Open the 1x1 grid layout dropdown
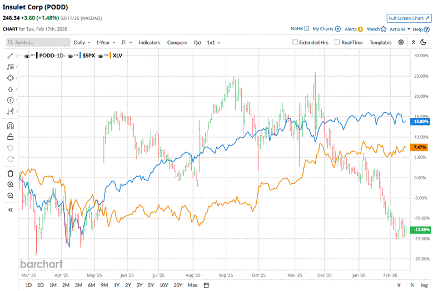 point(213,42)
